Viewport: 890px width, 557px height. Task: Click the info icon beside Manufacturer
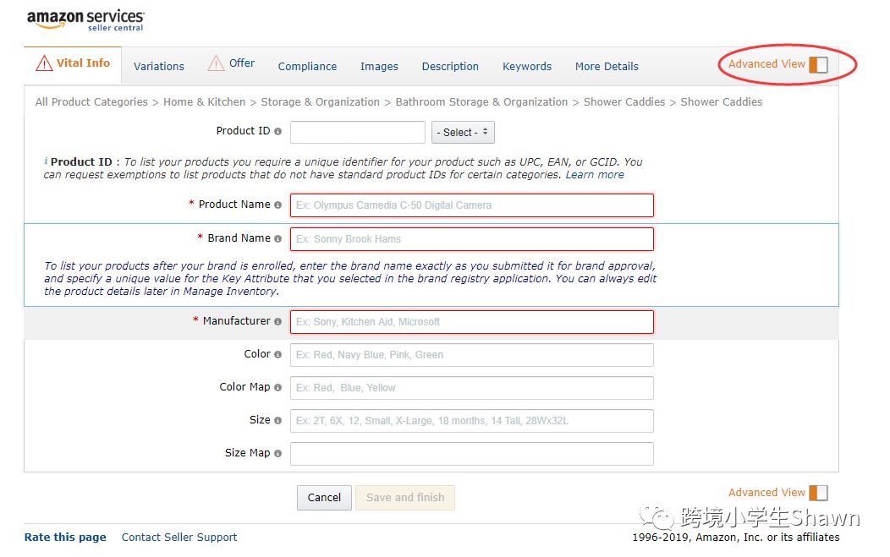pos(277,322)
